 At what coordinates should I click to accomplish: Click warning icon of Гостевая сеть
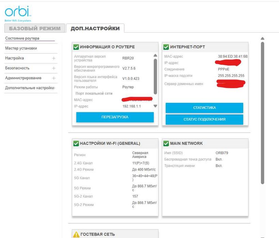tap(76, 234)
